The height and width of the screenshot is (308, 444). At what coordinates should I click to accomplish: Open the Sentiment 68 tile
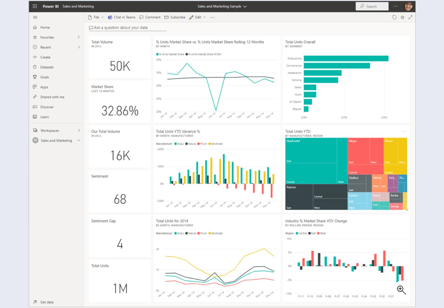click(x=120, y=191)
